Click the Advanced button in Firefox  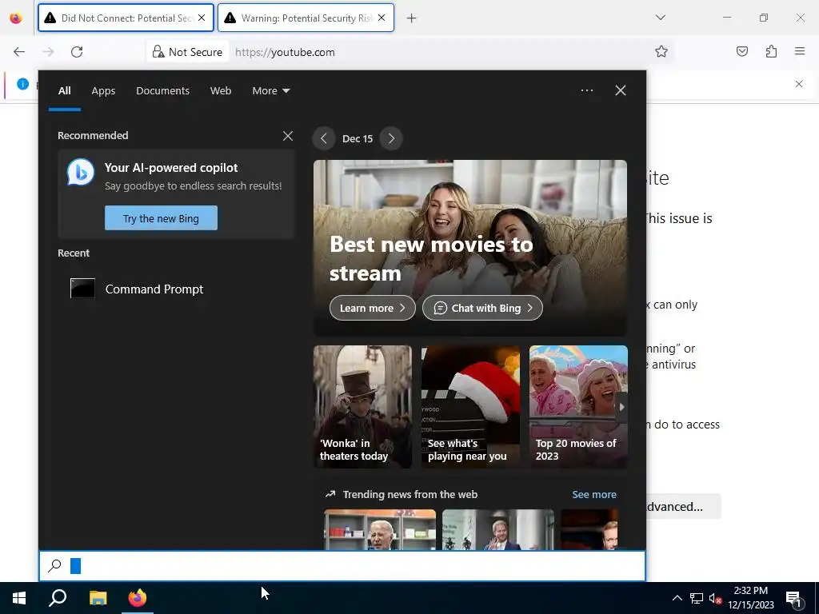click(683, 506)
